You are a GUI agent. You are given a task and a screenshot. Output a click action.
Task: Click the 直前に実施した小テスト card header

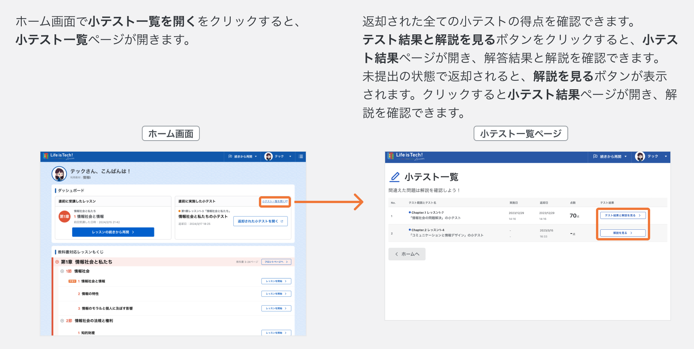point(197,201)
